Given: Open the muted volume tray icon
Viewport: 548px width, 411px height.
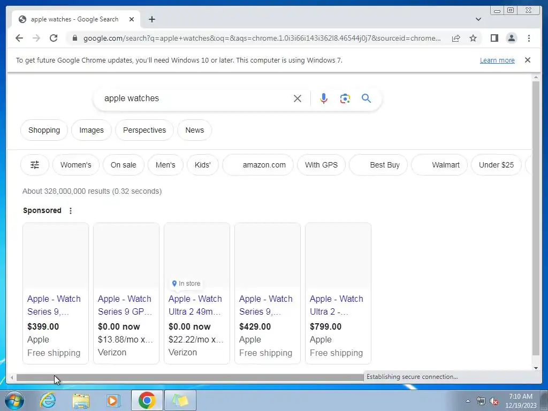Looking at the screenshot, I should 494,401.
